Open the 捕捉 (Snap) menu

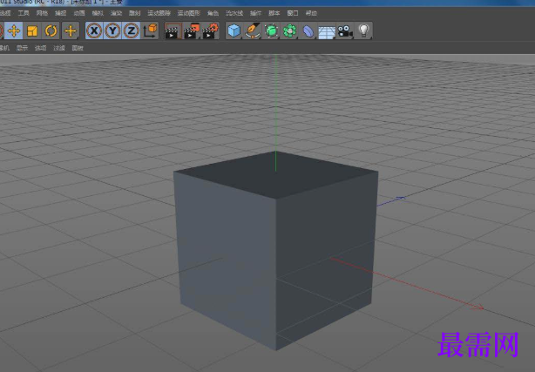(61, 13)
